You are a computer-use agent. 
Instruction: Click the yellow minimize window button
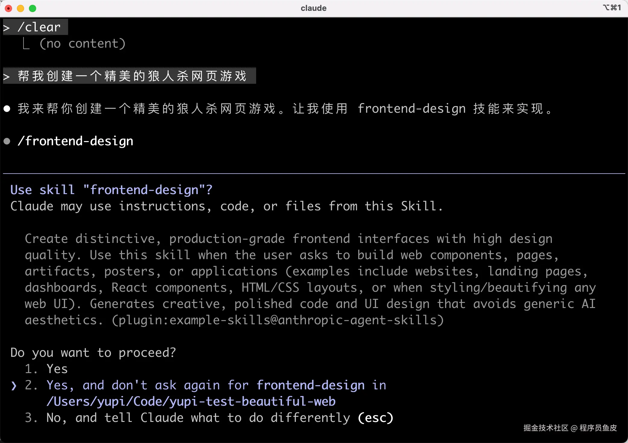pos(20,8)
